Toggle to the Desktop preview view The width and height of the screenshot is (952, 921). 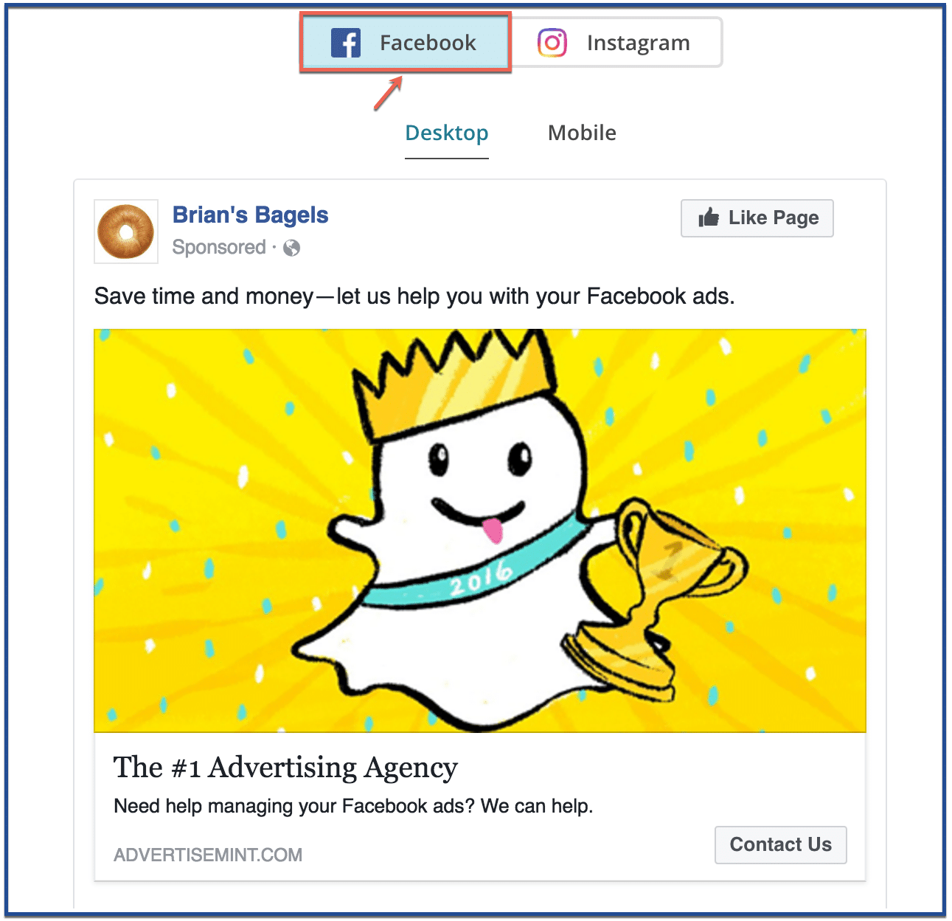[446, 133]
